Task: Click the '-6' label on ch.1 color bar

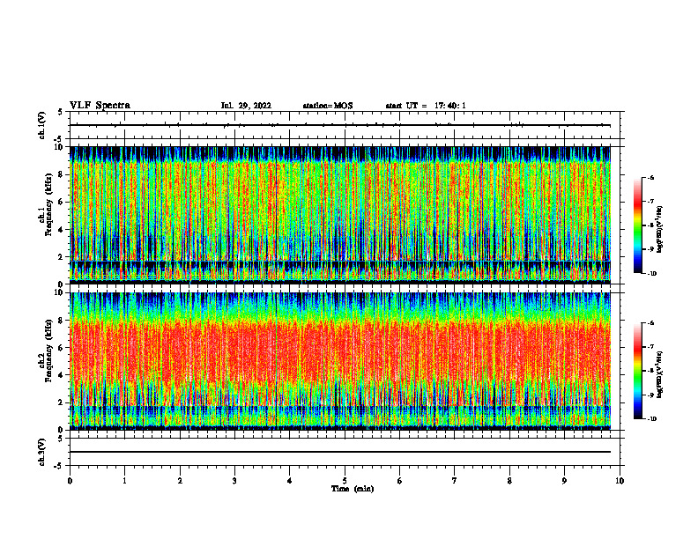Action: [650, 177]
